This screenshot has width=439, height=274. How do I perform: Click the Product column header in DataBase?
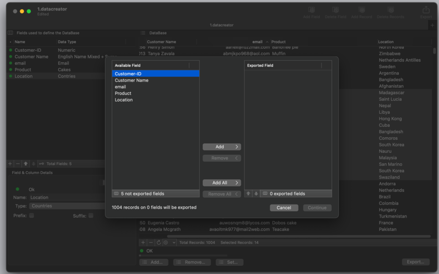click(x=323, y=42)
